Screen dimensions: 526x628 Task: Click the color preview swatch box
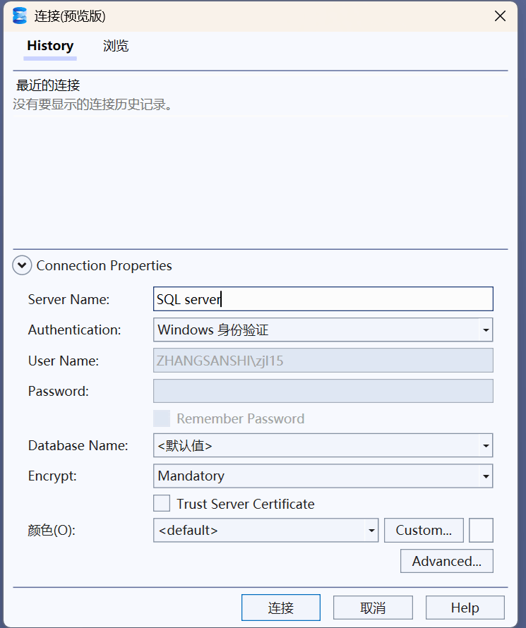[x=481, y=531]
